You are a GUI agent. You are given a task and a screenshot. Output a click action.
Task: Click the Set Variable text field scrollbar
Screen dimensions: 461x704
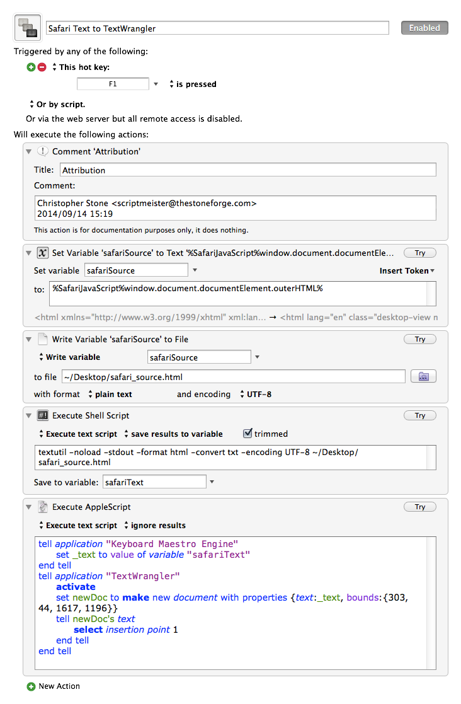(431, 294)
